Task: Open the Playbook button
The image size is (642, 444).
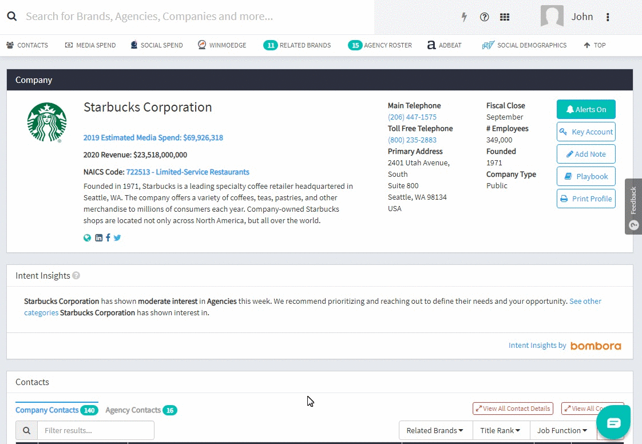Action: [x=586, y=177]
